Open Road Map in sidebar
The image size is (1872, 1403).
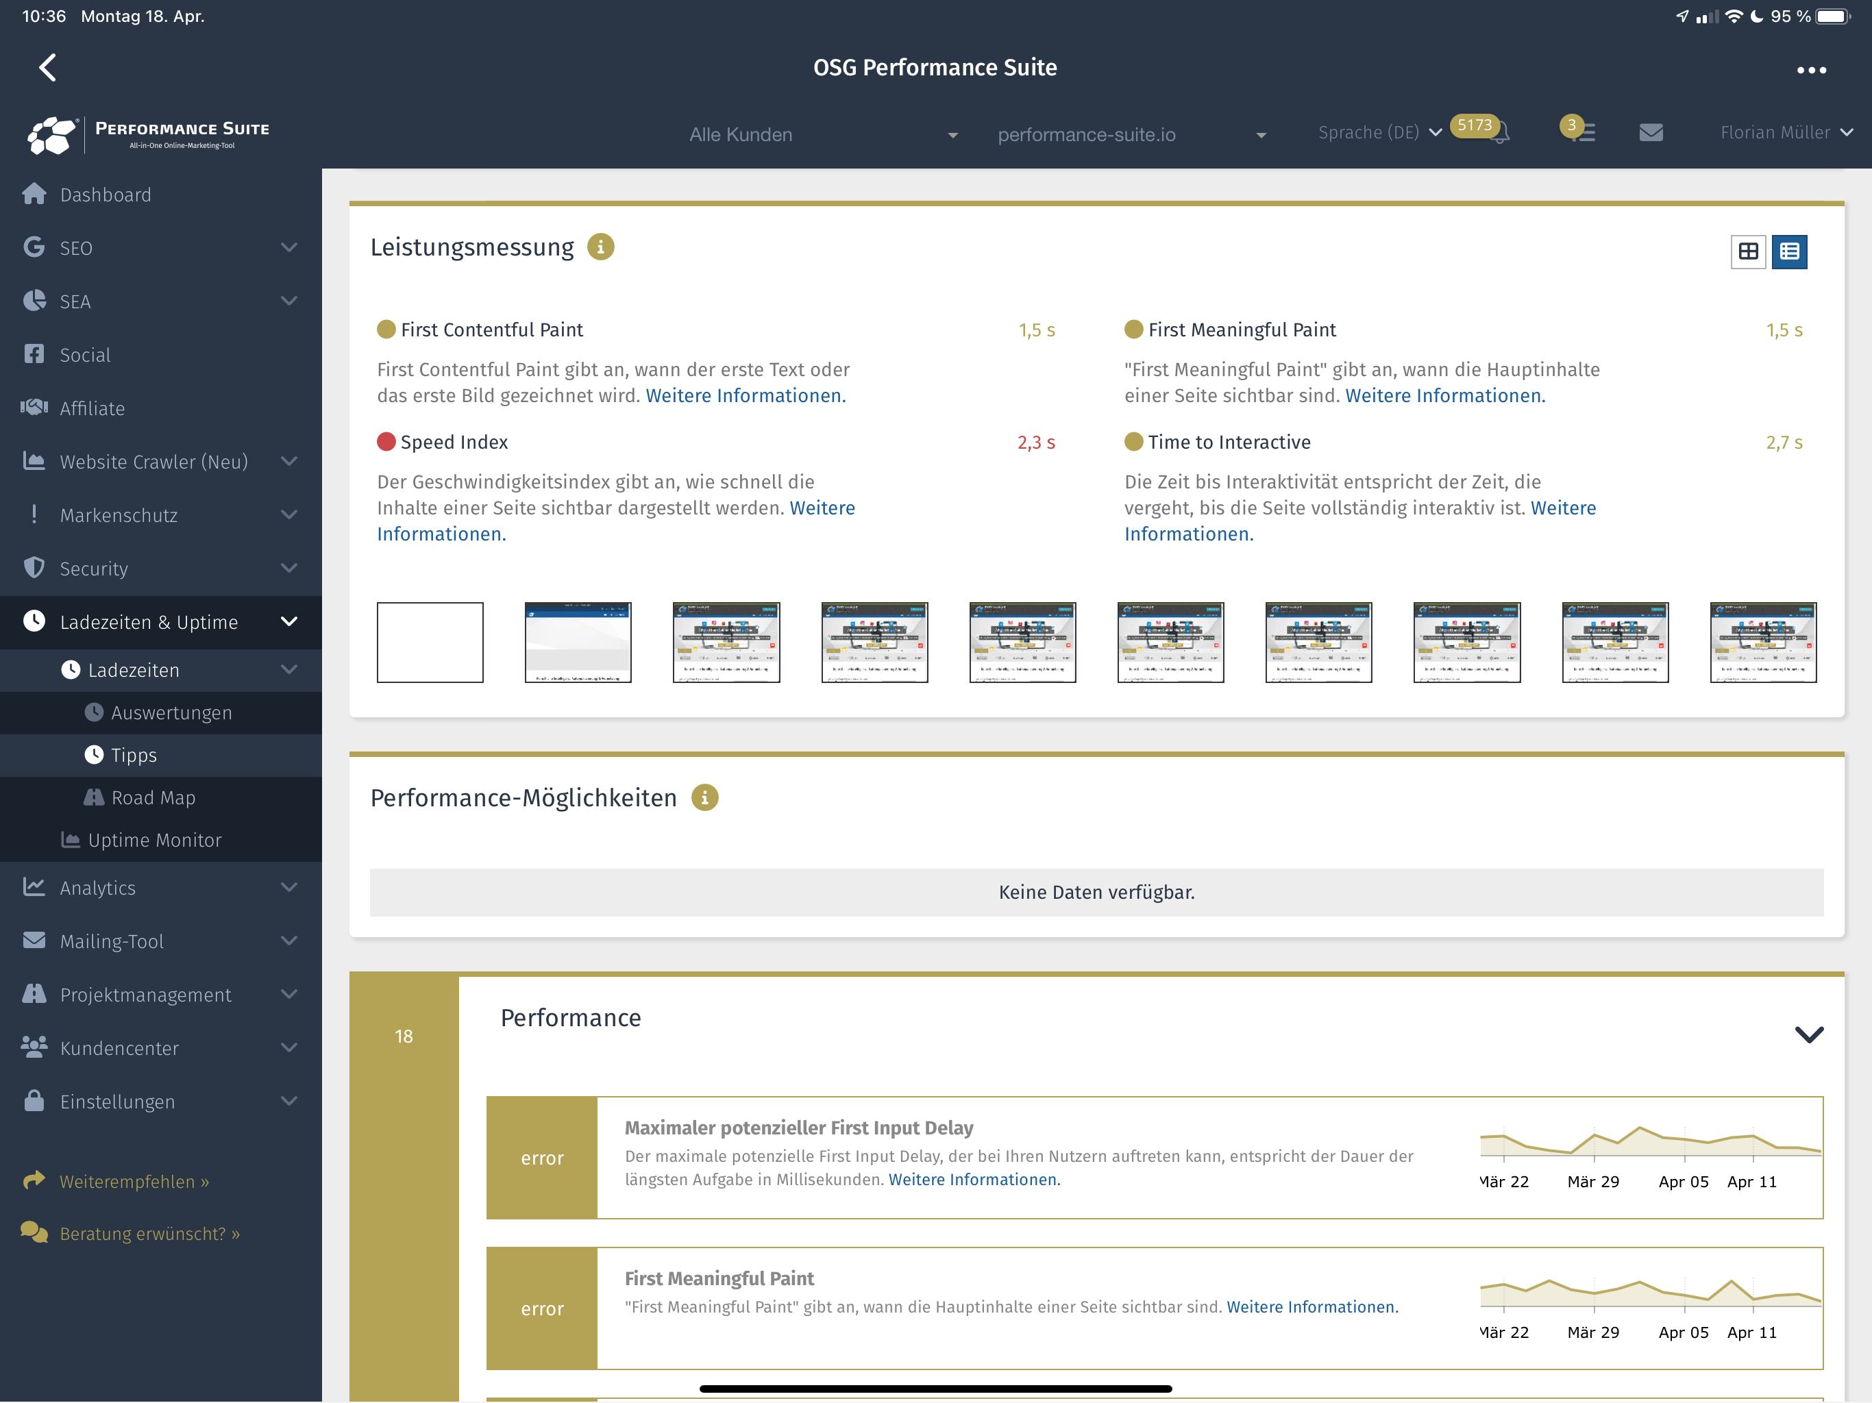tap(161, 797)
